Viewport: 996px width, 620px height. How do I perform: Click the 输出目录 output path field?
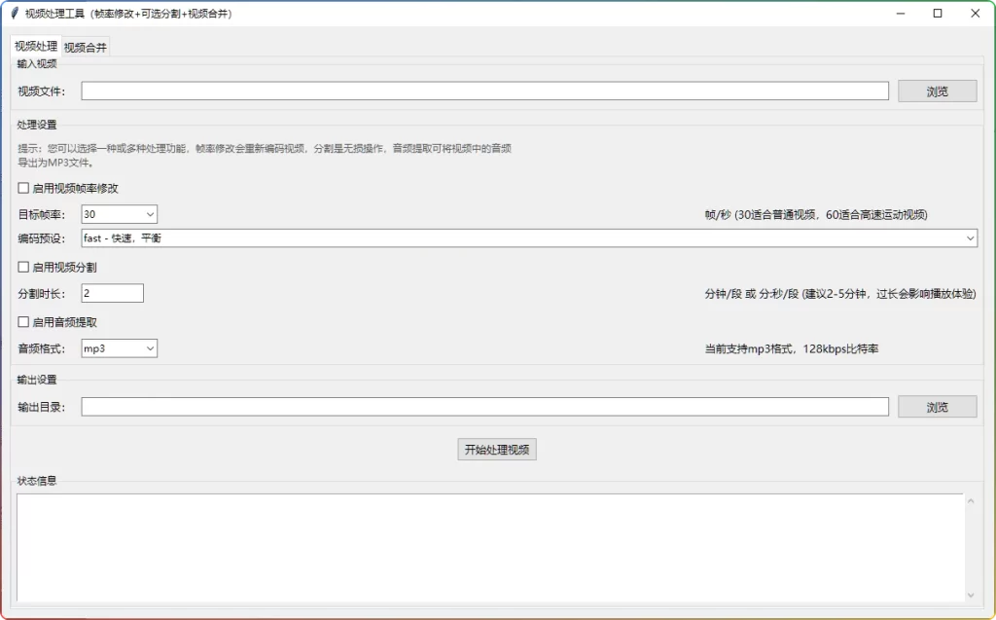pos(486,406)
